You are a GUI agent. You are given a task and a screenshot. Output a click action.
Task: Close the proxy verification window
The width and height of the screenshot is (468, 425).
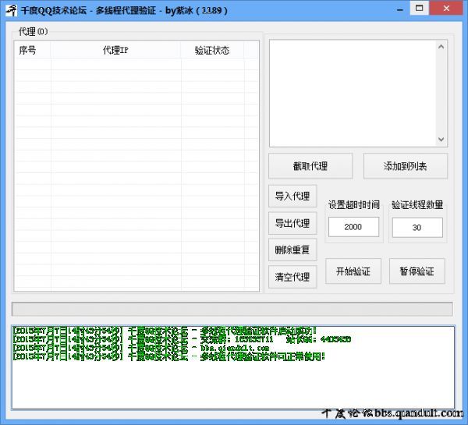[x=446, y=8]
